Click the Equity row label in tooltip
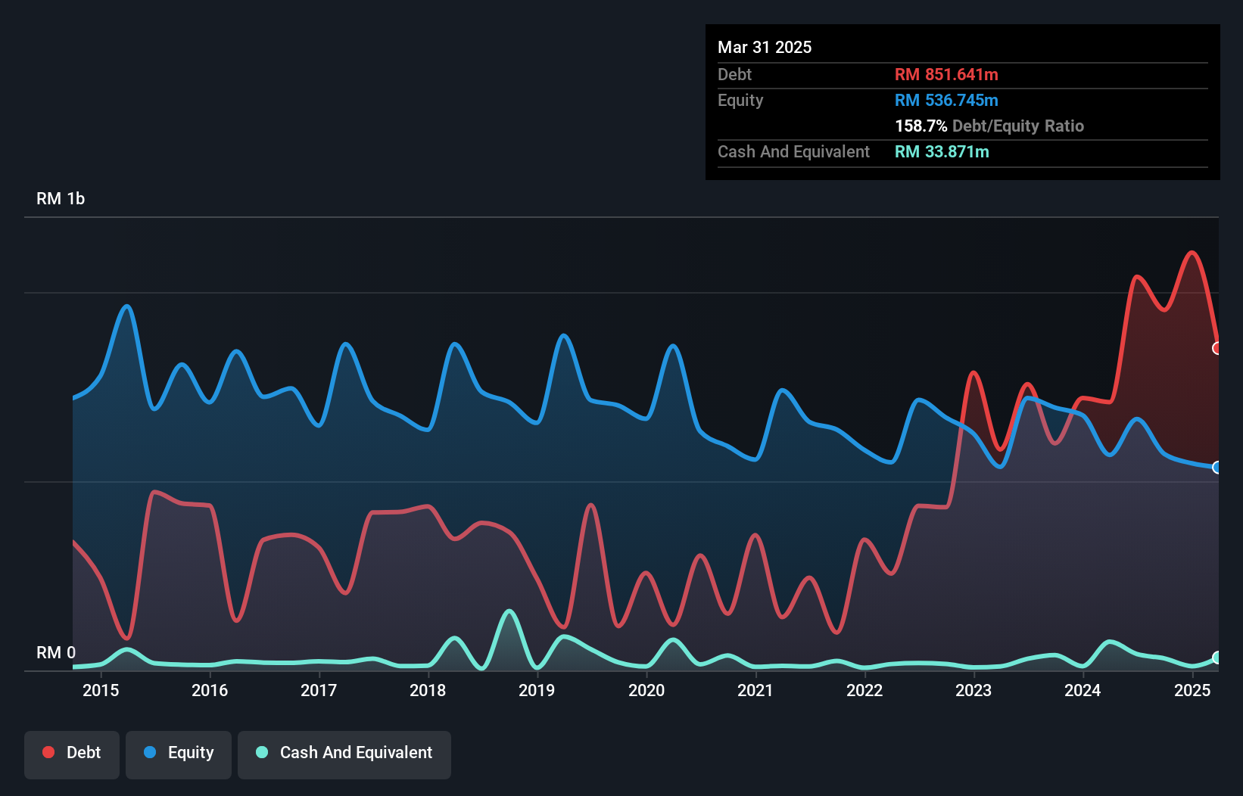 click(740, 100)
